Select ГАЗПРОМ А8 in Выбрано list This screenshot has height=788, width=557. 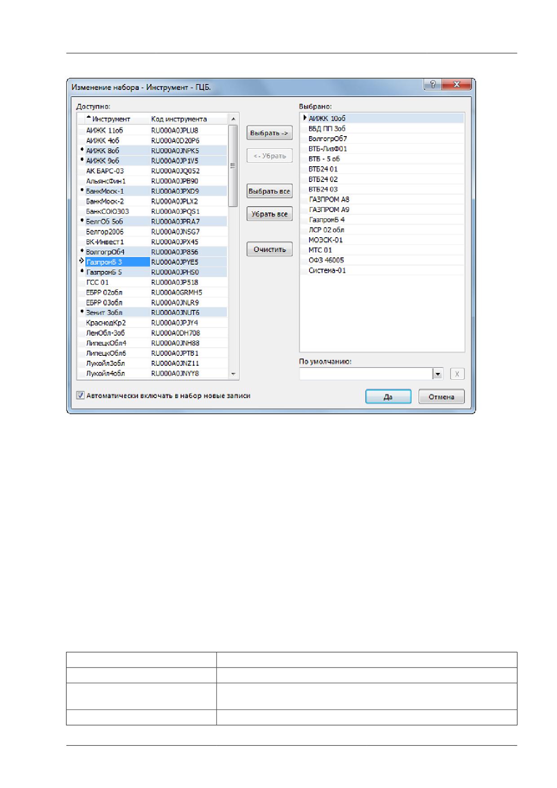(382, 199)
